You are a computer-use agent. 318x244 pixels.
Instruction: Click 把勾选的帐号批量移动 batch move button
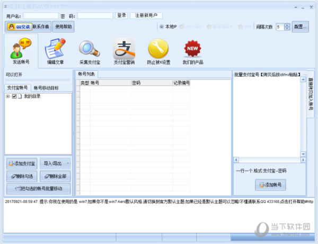(x=39, y=188)
